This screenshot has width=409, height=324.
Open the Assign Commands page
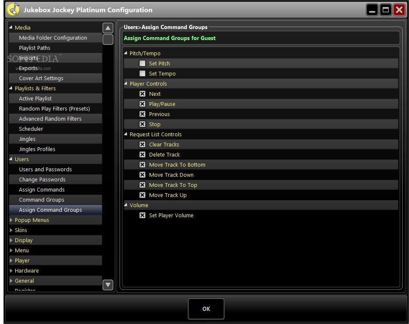55,189
